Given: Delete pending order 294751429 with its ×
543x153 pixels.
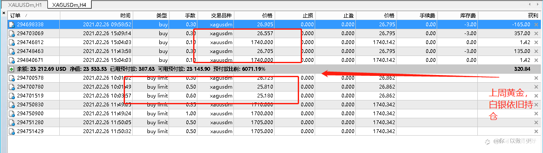Looking at the screenshot, I should coord(536,131).
